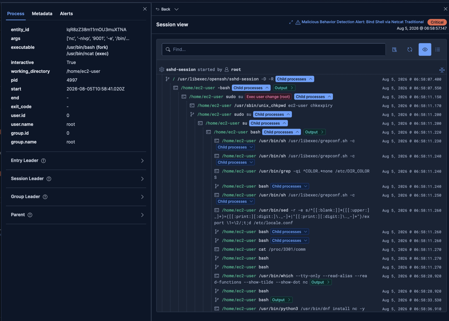Image resolution: width=449 pixels, height=321 pixels.
Task: Click terminal icon on cat /proc/3301/comm row
Action: tap(217, 249)
